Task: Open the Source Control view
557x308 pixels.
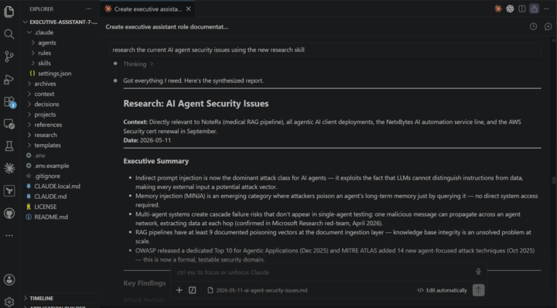Action: point(9,56)
